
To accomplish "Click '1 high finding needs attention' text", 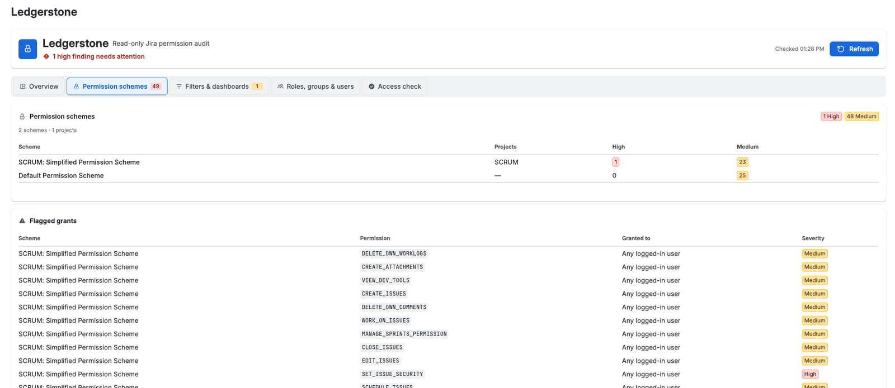I will tap(98, 56).
